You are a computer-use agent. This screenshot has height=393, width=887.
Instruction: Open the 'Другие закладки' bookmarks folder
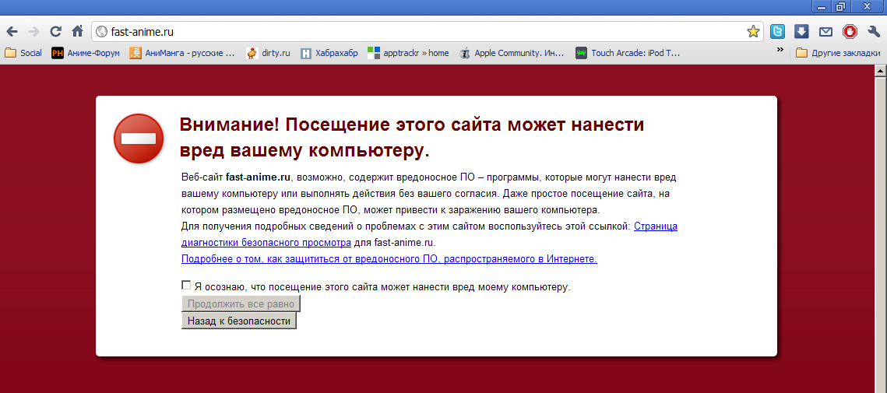click(x=837, y=53)
